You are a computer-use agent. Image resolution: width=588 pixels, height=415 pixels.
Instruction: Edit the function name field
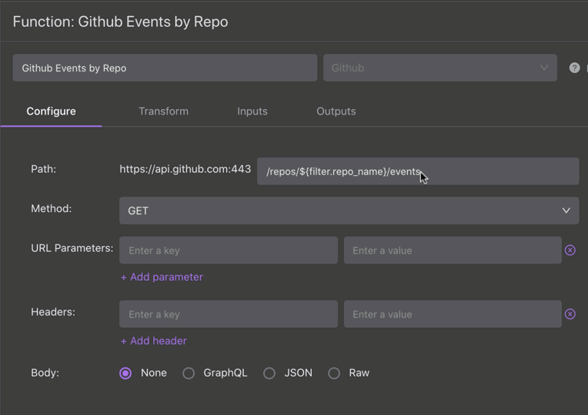tap(165, 68)
